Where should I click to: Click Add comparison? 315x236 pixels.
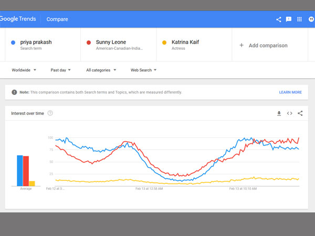pos(264,46)
